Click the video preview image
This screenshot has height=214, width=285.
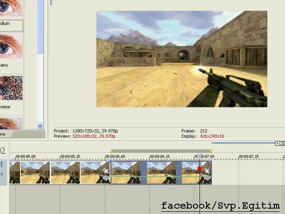(x=182, y=59)
